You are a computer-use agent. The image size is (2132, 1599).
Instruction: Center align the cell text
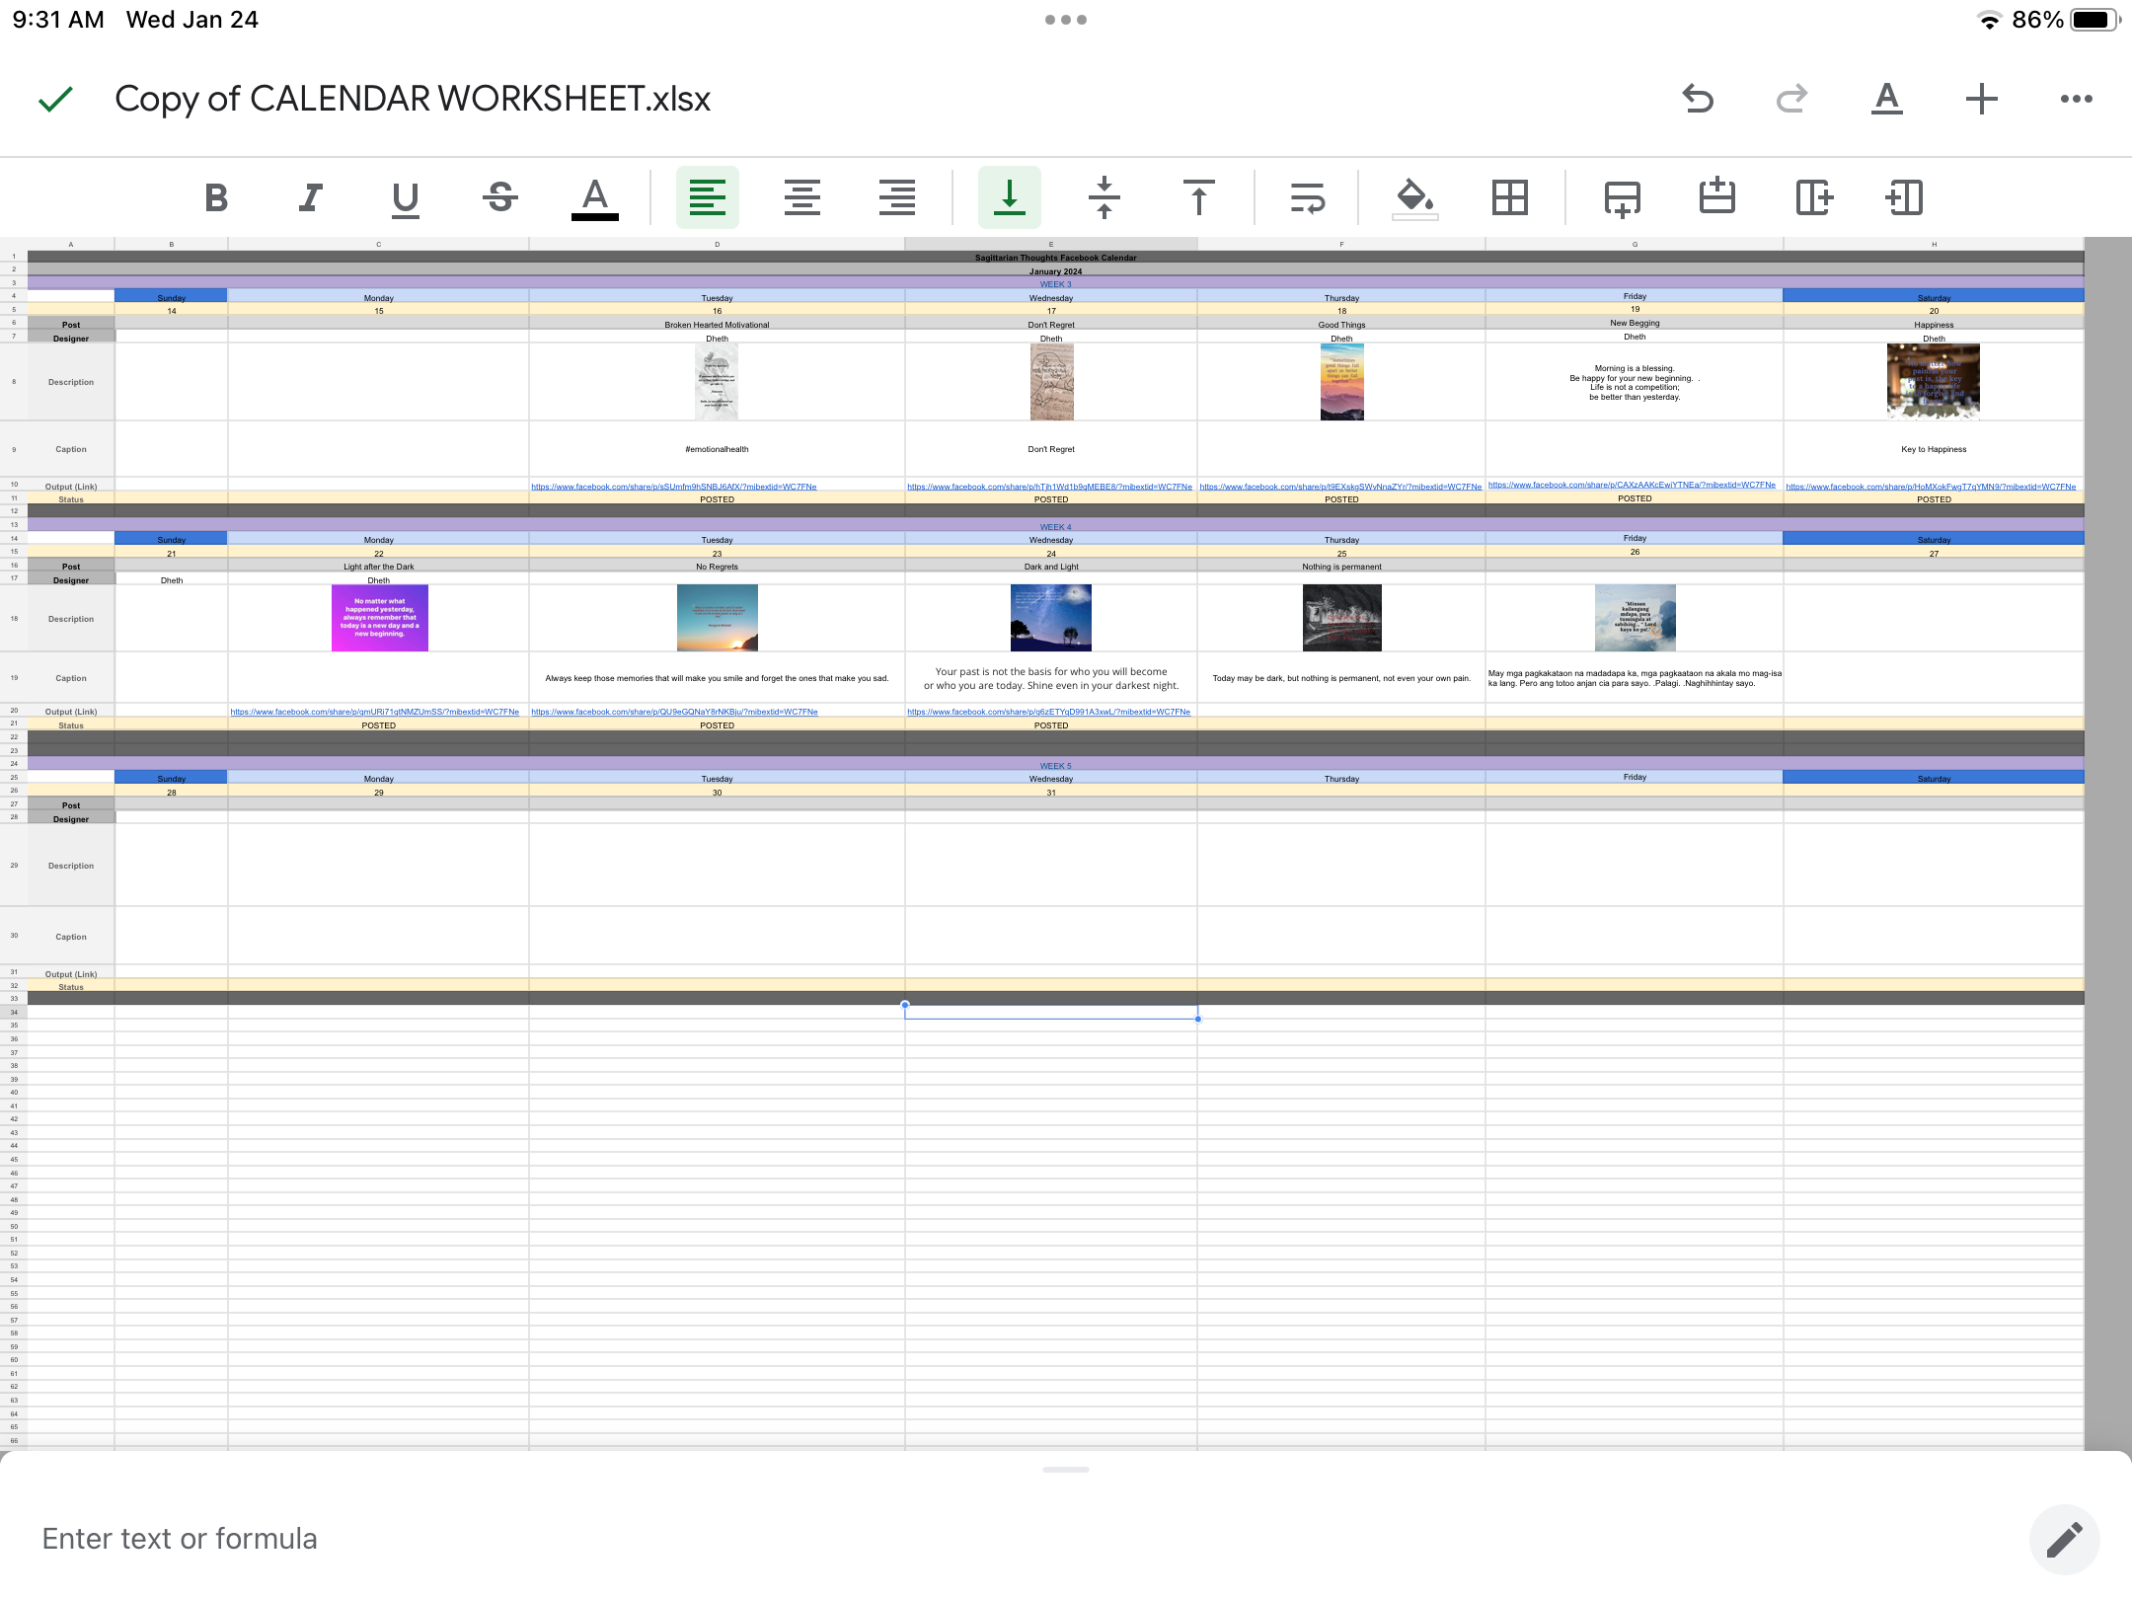[x=801, y=197]
